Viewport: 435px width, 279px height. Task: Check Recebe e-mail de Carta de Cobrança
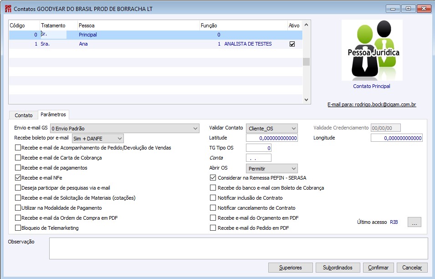click(x=18, y=158)
